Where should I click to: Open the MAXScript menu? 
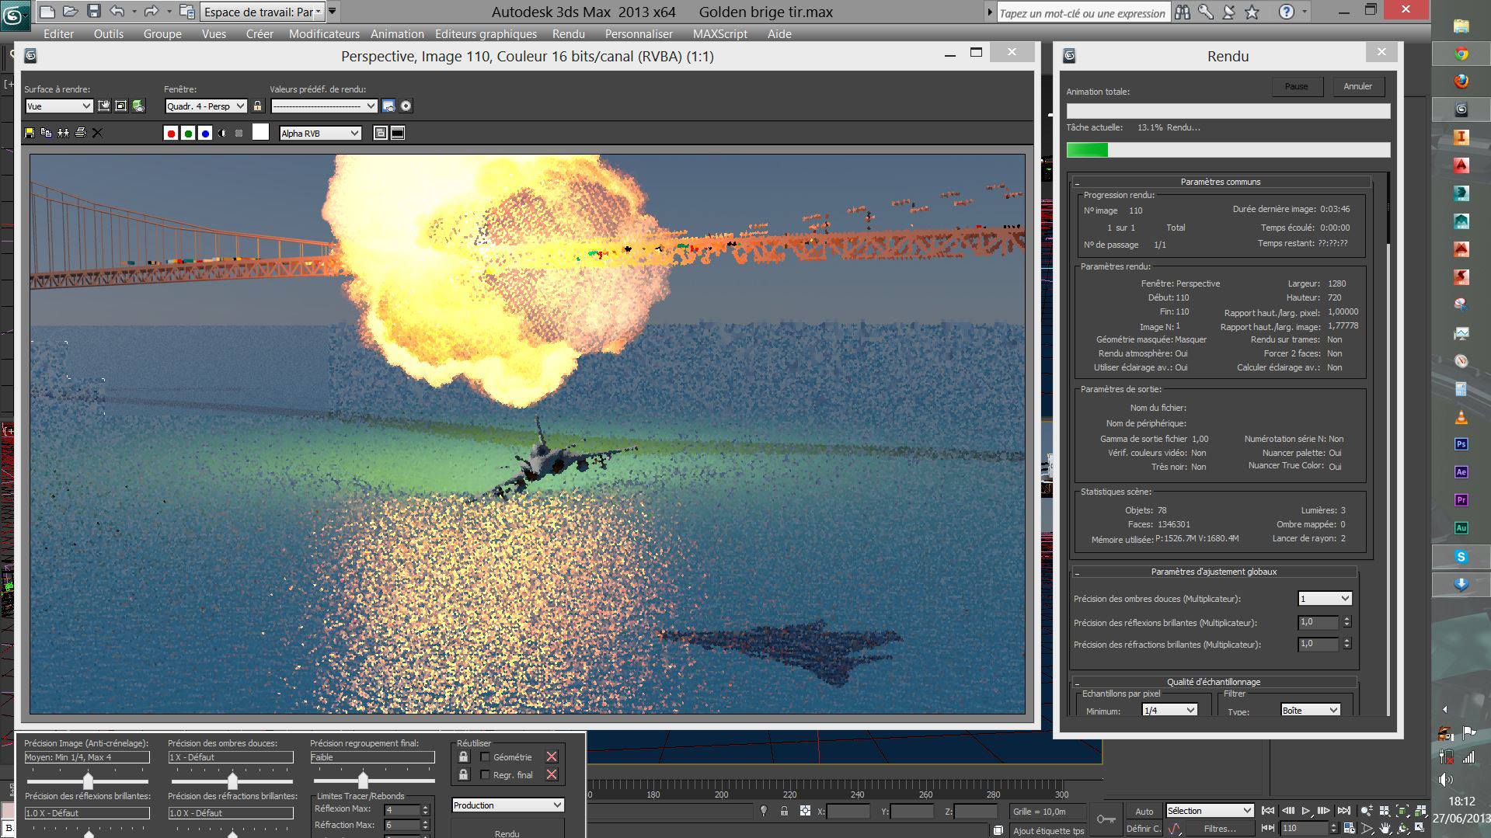[x=719, y=34]
